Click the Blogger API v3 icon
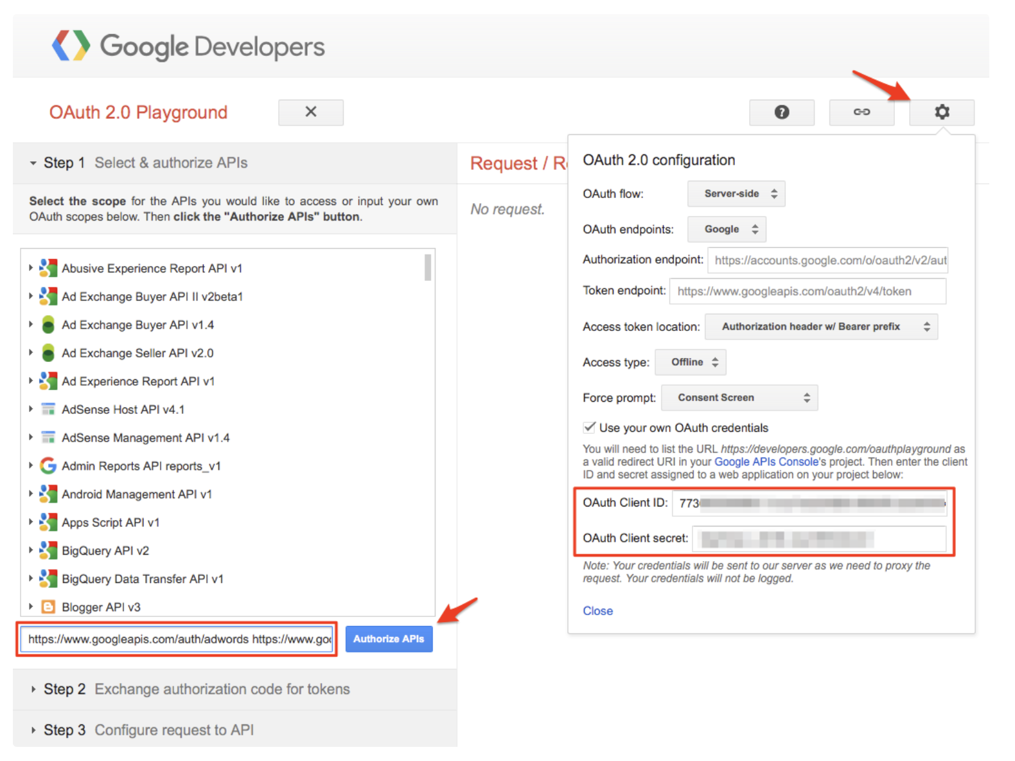This screenshot has width=1015, height=761. pyautogui.click(x=48, y=607)
